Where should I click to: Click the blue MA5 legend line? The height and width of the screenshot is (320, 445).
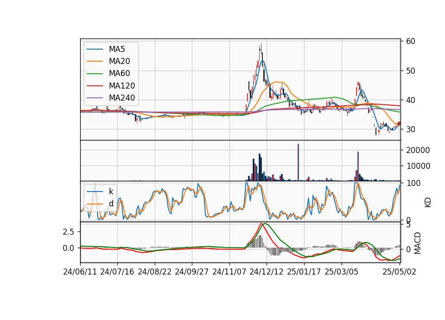pos(95,49)
